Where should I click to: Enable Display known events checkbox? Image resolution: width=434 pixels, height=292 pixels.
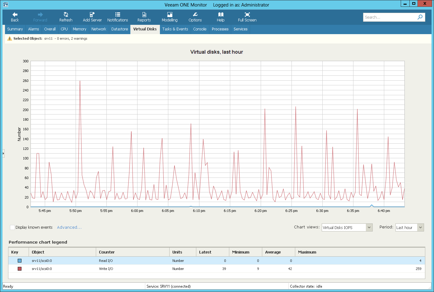(12, 227)
